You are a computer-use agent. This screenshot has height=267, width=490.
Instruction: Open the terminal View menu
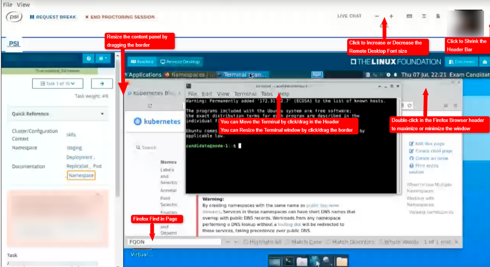223,94
